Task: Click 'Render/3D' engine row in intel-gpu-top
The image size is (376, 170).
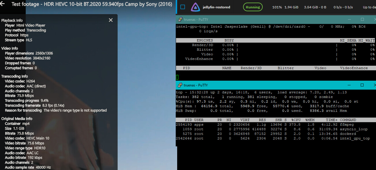Action: [275, 45]
